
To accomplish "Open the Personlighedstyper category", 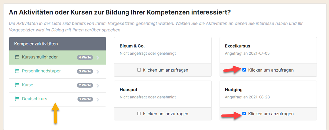I will tap(57, 71).
